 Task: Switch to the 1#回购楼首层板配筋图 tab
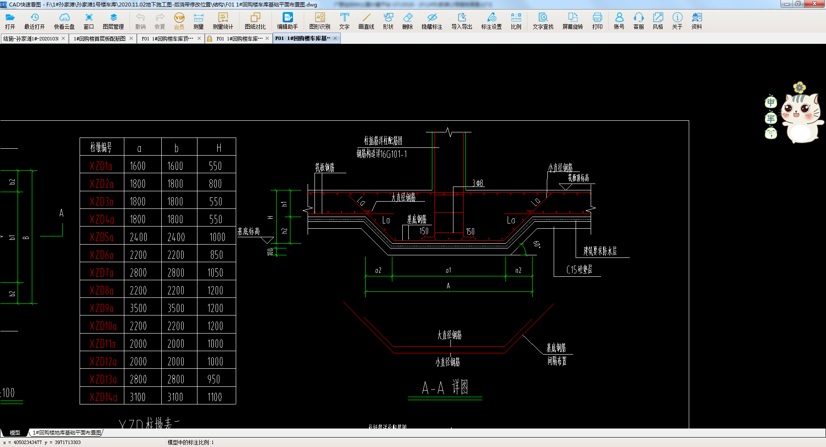100,39
